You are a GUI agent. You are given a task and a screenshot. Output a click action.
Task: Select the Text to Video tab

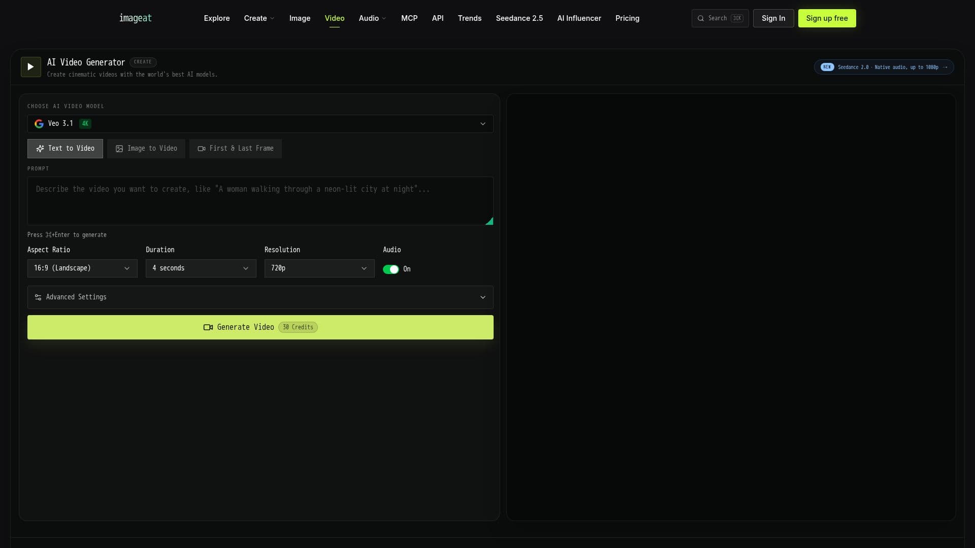(65, 149)
